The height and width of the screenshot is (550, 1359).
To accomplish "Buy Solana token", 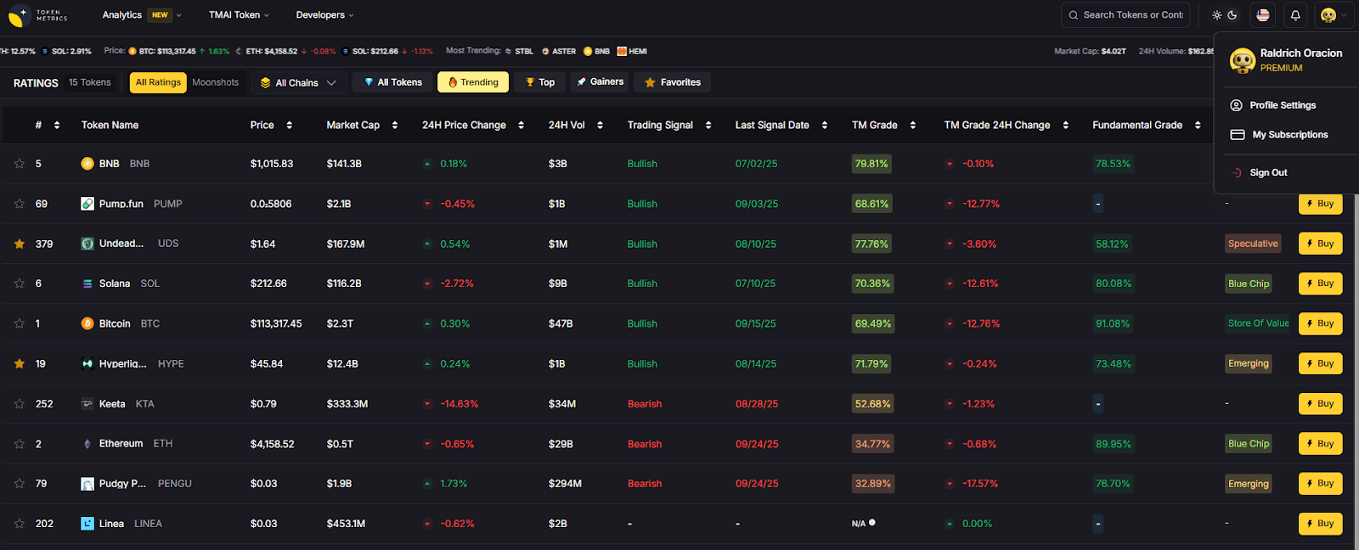I will (1321, 283).
